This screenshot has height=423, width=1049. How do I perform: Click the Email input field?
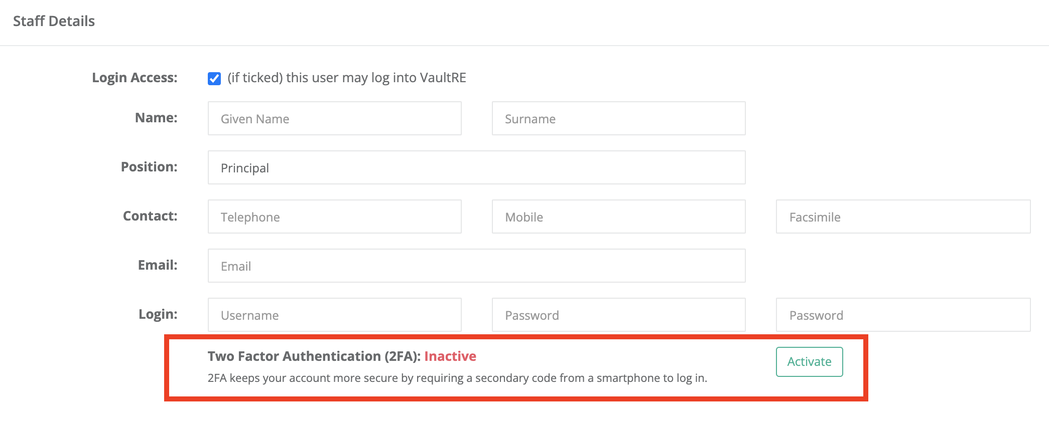pos(476,266)
